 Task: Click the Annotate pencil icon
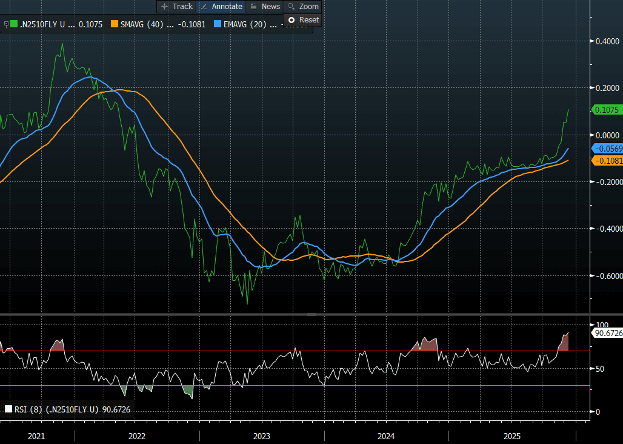204,7
